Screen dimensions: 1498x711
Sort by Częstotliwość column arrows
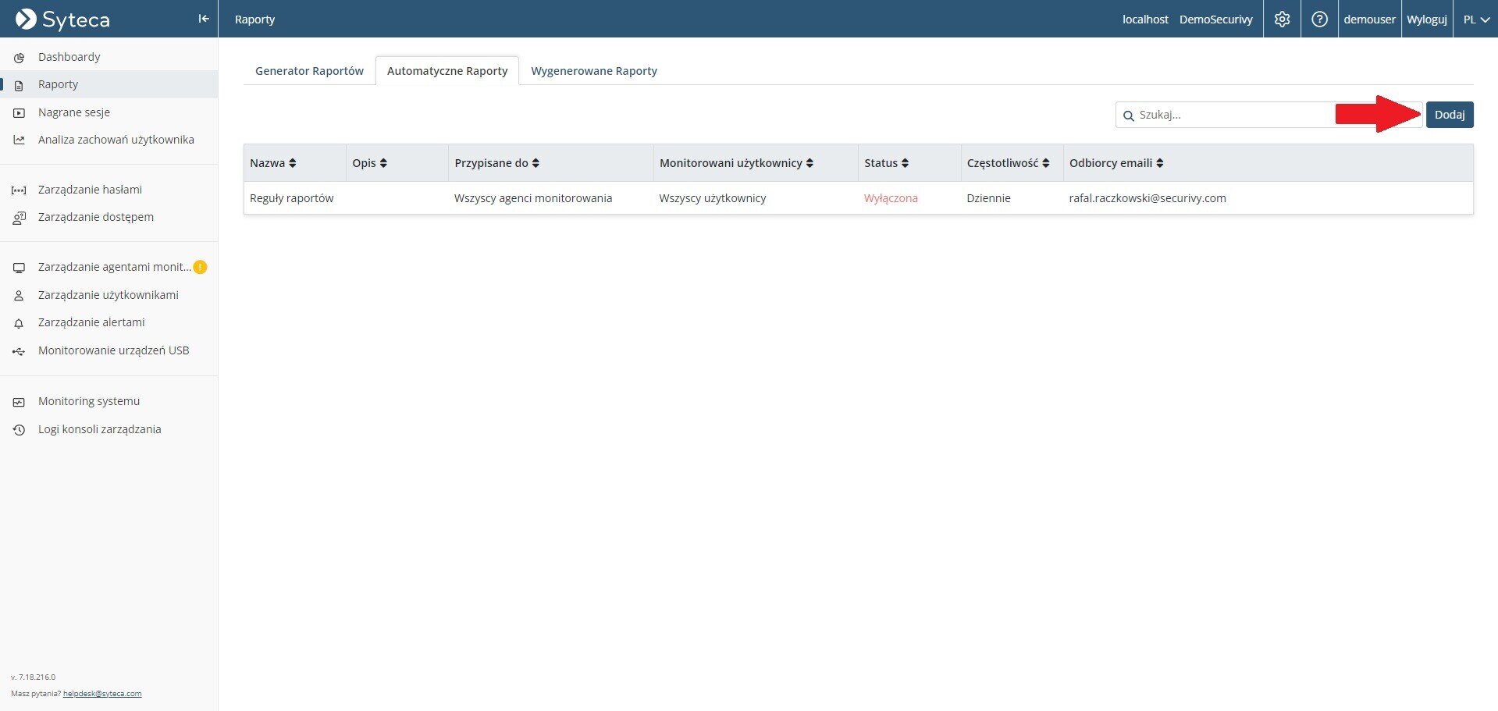click(1046, 163)
